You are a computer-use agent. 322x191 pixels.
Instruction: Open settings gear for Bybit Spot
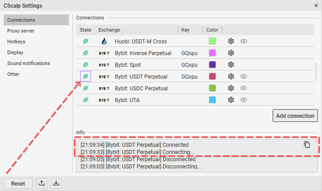tap(231, 65)
